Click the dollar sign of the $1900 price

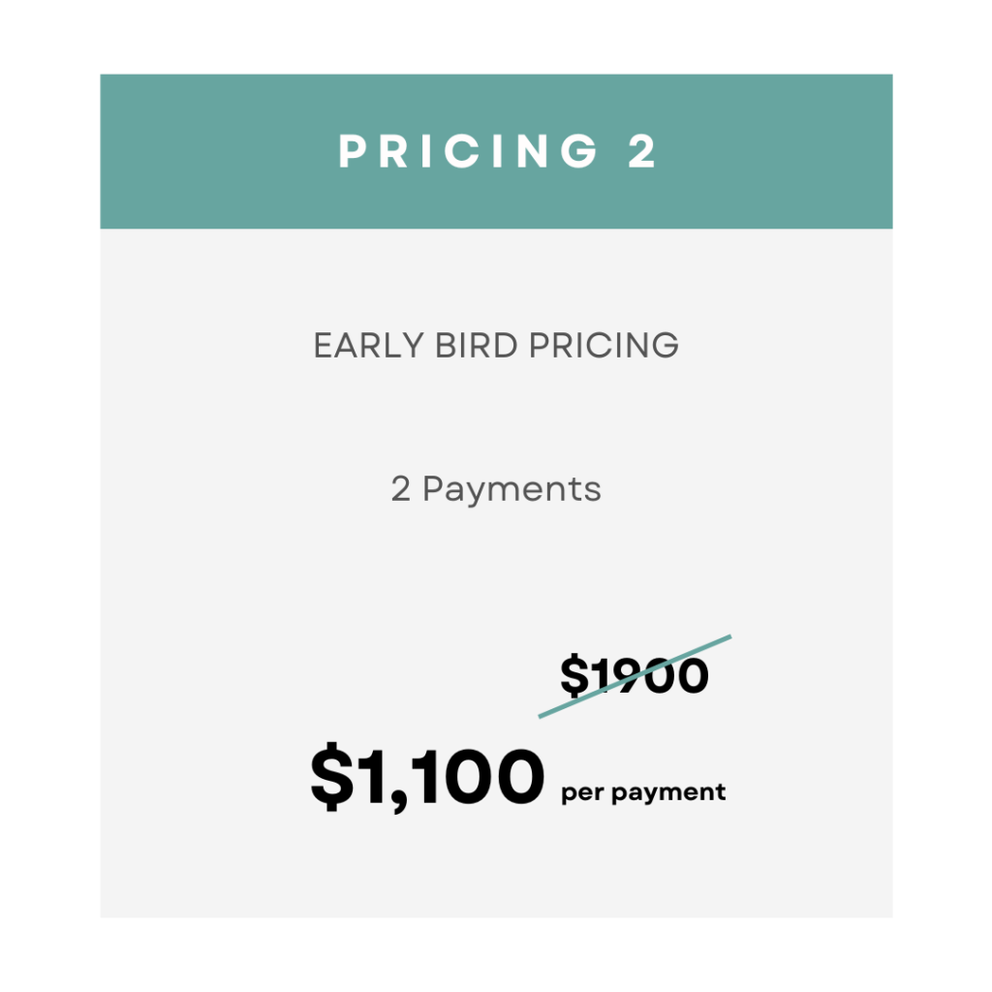point(573,675)
